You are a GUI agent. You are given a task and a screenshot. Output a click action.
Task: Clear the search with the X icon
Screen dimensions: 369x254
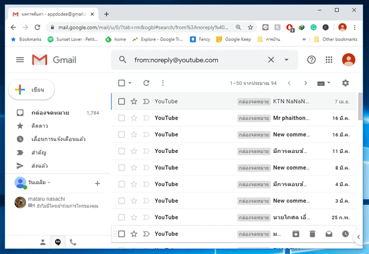pos(271,60)
